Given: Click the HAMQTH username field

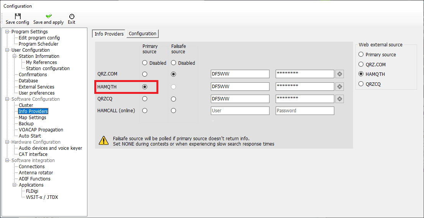Looking at the screenshot, I should coord(240,87).
